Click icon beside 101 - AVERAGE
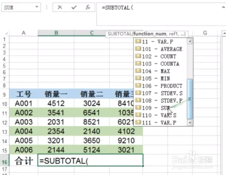This screenshot has width=226, height=175. point(138,49)
